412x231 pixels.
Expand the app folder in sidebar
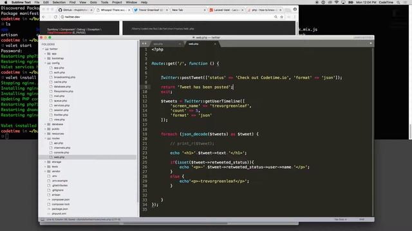[x=45, y=54]
